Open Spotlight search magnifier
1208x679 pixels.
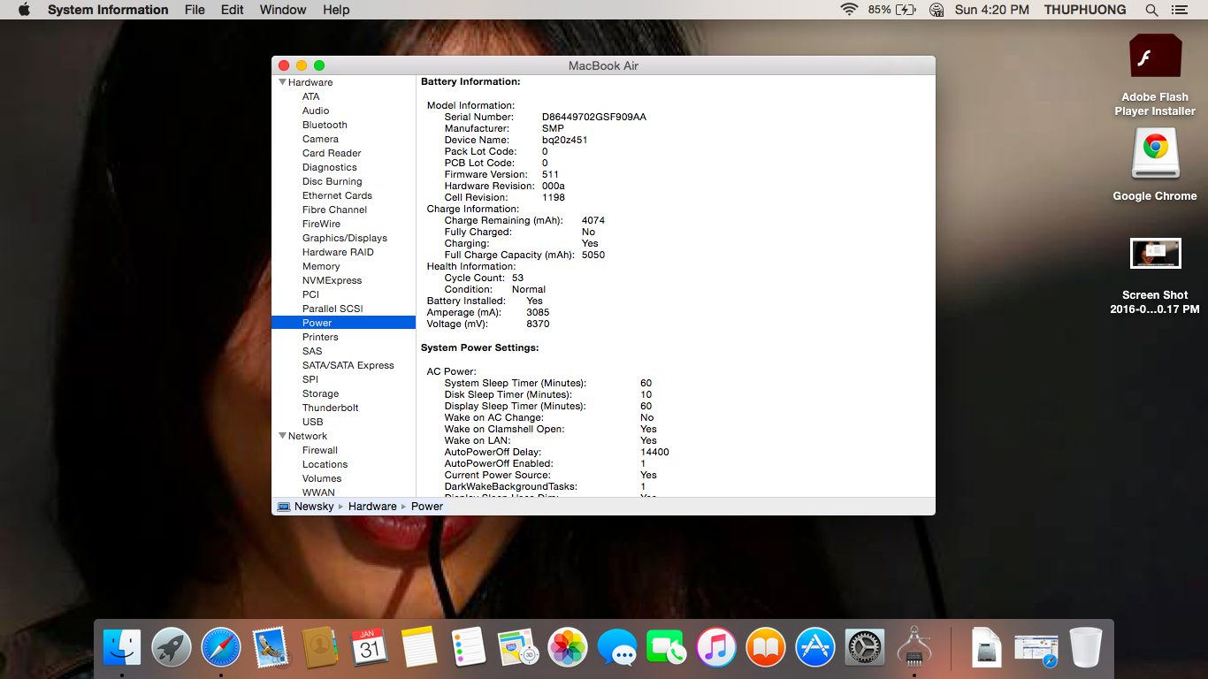(x=1151, y=10)
